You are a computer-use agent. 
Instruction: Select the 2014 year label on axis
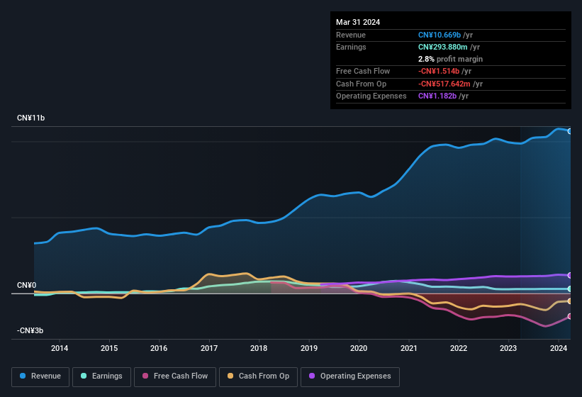(x=60, y=348)
